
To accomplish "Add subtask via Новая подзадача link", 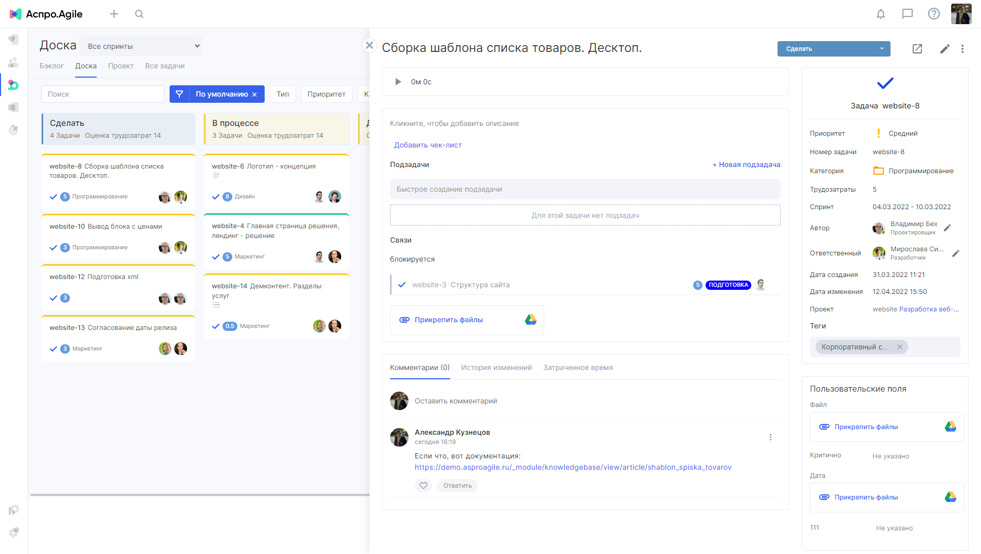I will 746,164.
